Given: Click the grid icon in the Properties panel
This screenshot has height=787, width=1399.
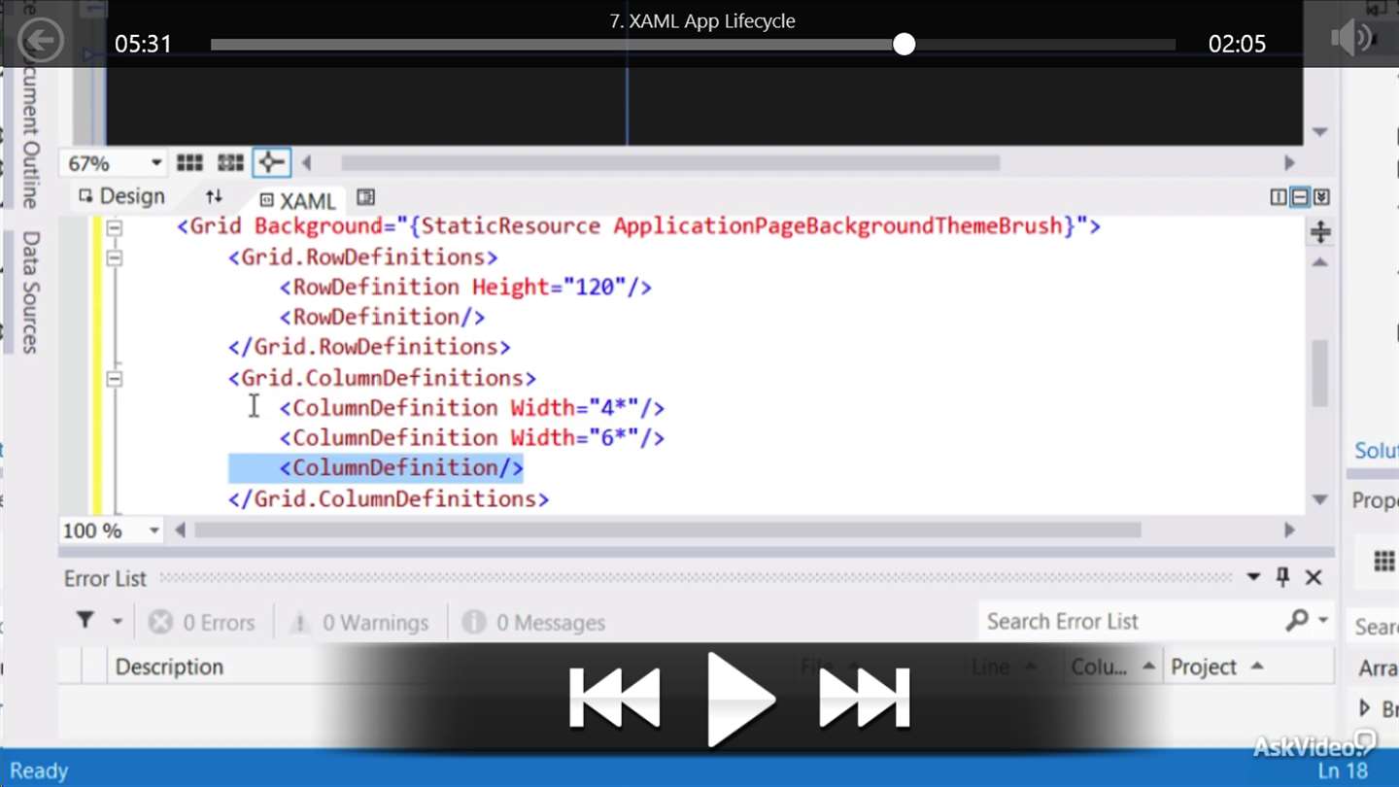Looking at the screenshot, I should 1384,562.
